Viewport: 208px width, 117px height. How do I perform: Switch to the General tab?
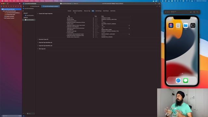click(x=69, y=11)
